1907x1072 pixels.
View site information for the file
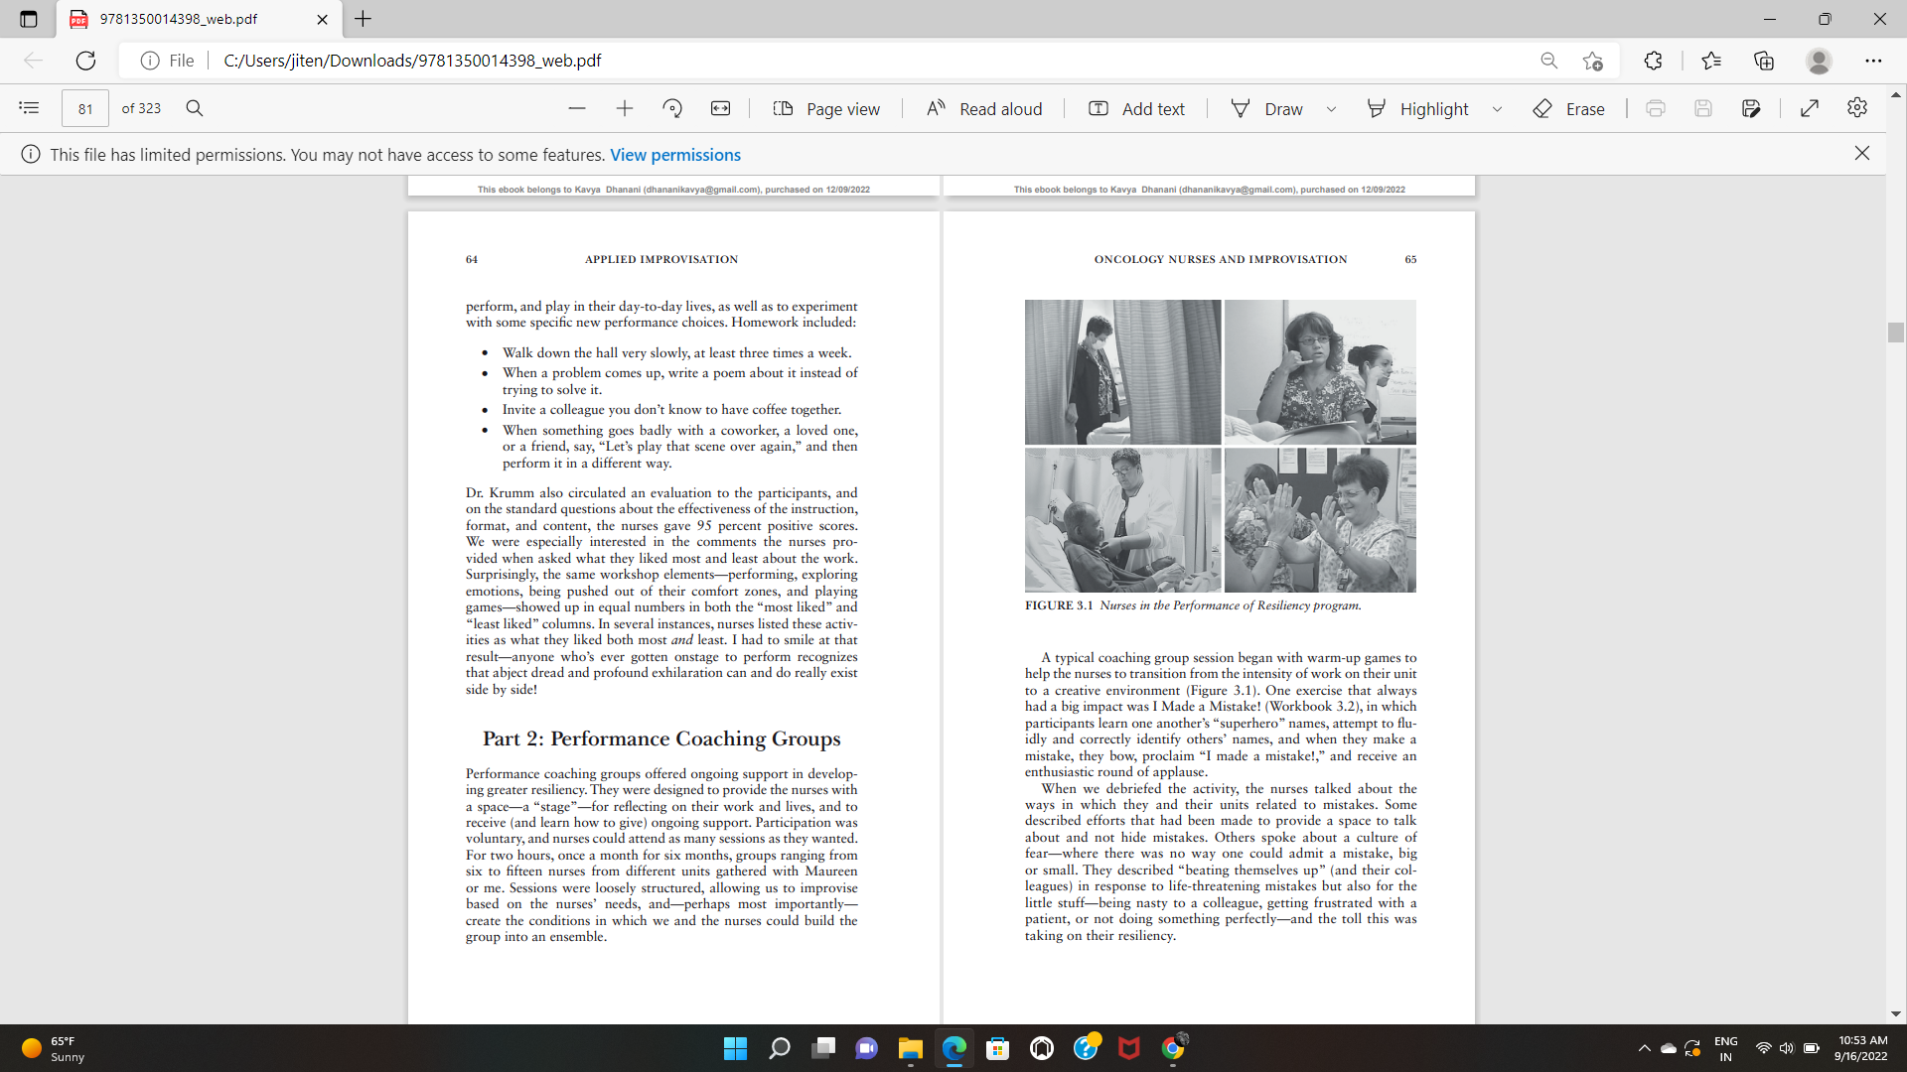(x=167, y=61)
